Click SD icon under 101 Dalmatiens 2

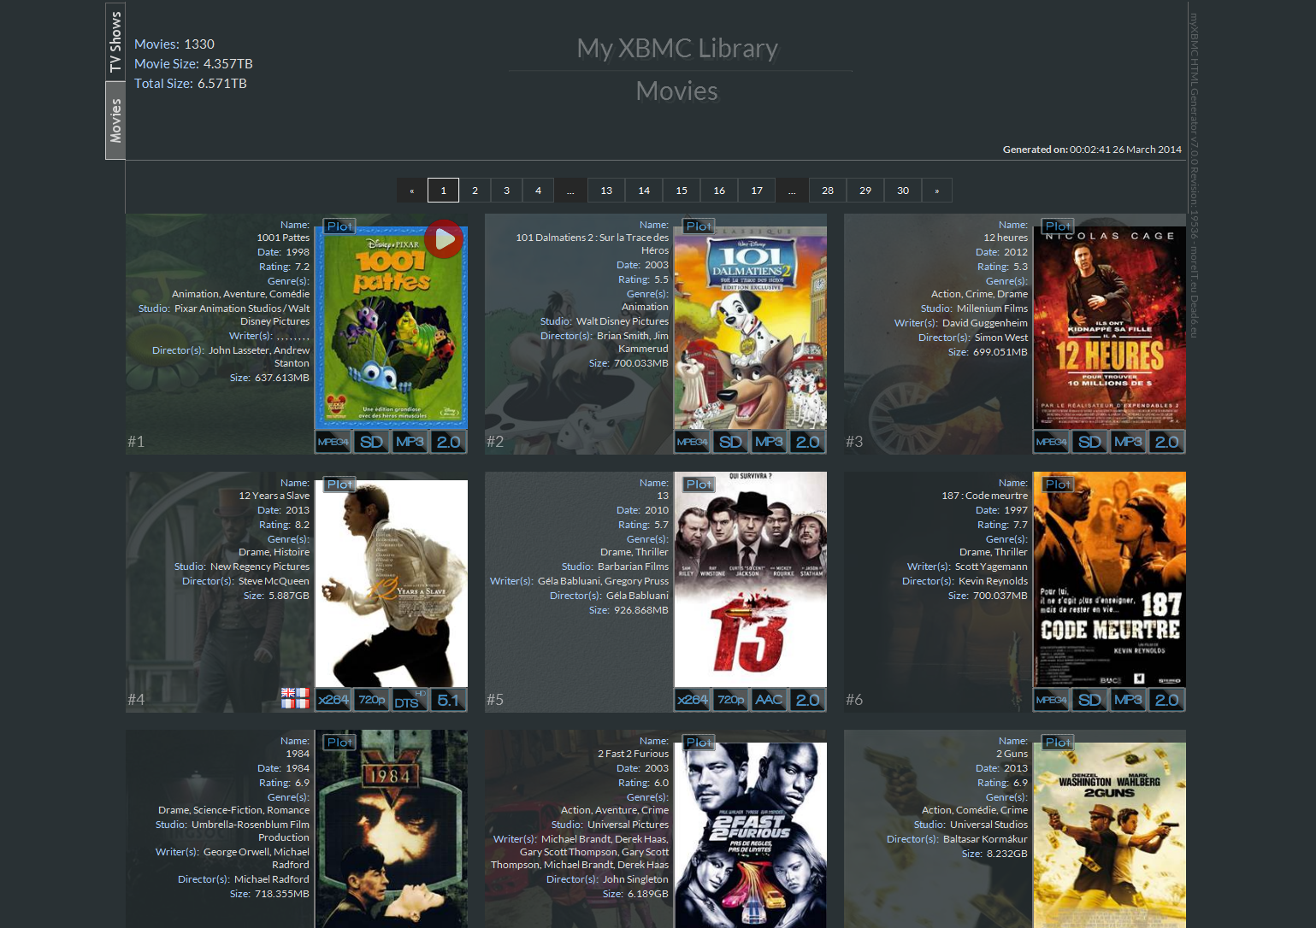(x=731, y=442)
